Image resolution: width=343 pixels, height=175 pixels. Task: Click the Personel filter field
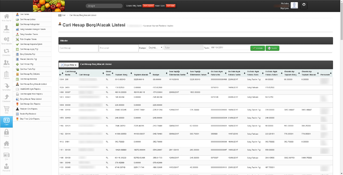118,48
